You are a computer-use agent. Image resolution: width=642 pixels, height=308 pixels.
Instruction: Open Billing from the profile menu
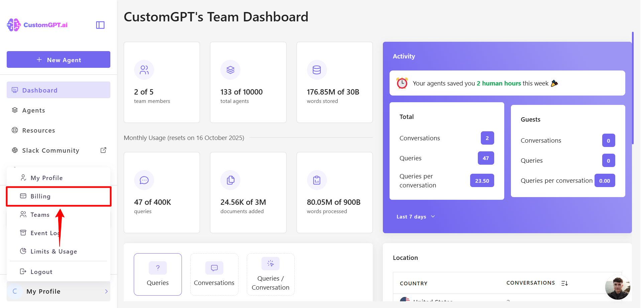point(59,196)
